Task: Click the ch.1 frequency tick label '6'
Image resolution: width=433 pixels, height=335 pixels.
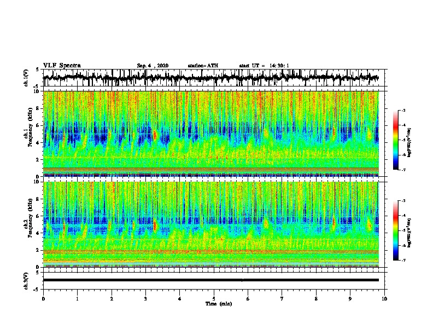Action: pos(38,126)
